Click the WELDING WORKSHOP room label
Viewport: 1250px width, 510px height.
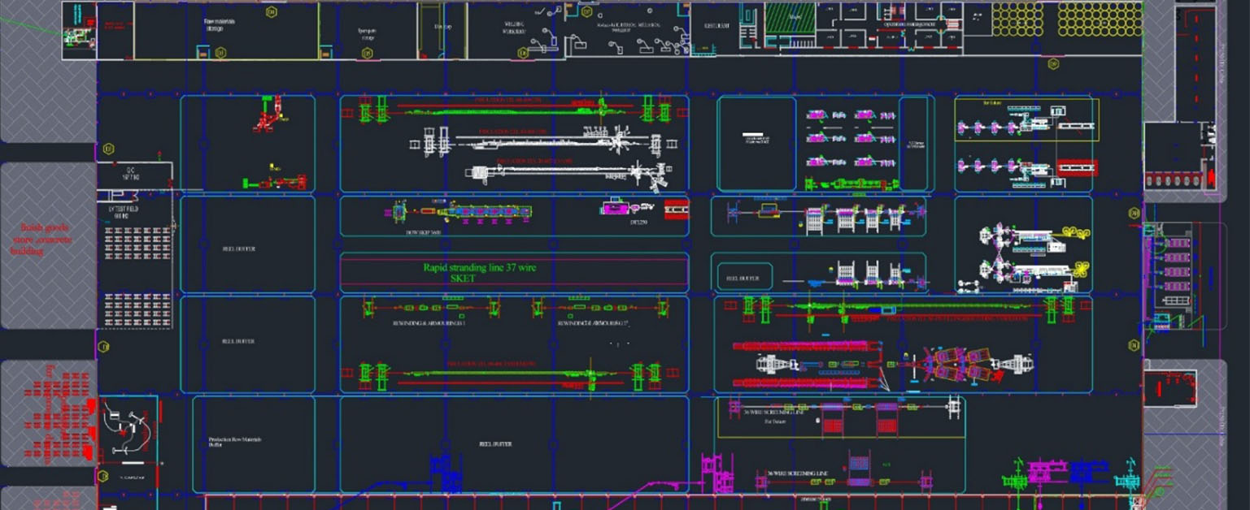pyautogui.click(x=514, y=28)
